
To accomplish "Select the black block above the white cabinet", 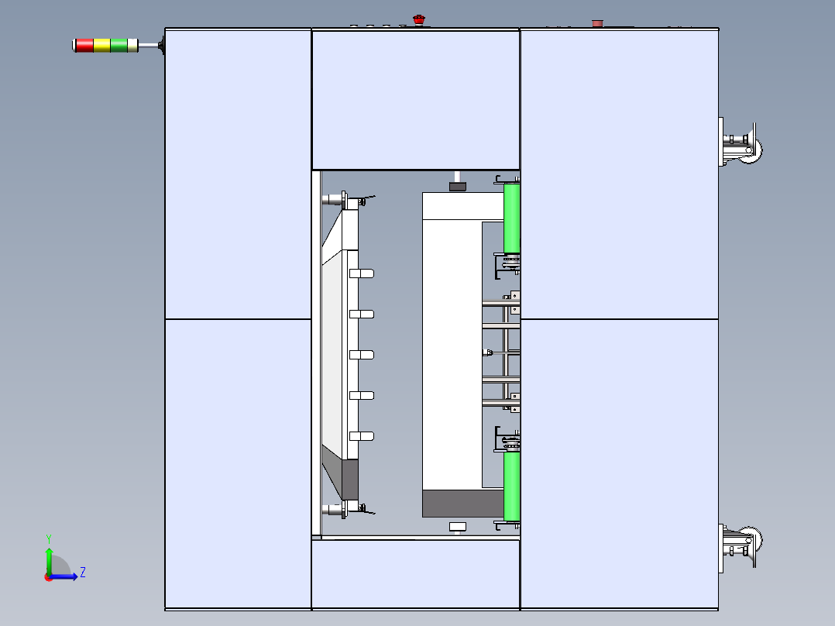I will [x=458, y=187].
